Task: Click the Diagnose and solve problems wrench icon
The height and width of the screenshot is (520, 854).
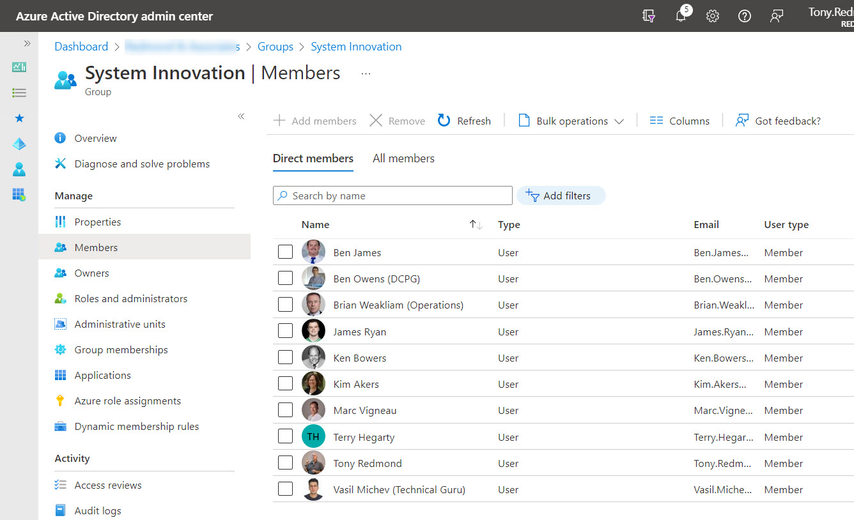Action: (x=60, y=164)
